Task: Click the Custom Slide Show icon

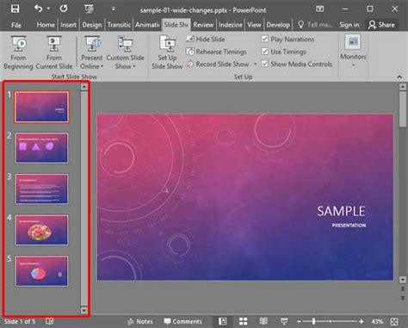Action: point(125,45)
